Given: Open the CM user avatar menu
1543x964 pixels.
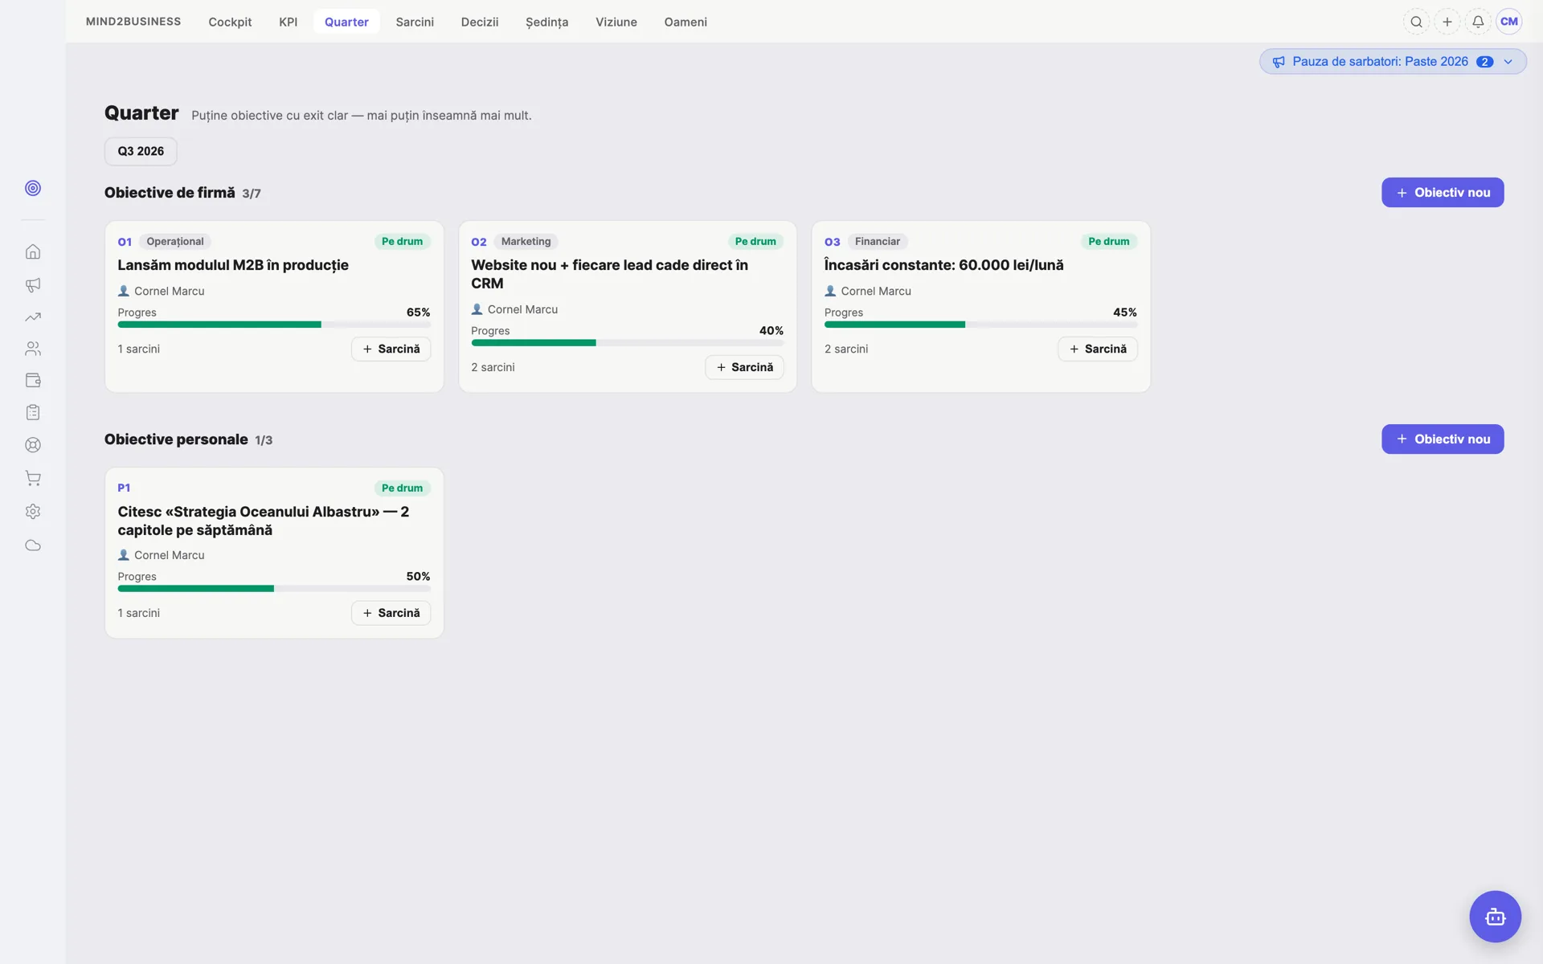Looking at the screenshot, I should (1509, 22).
